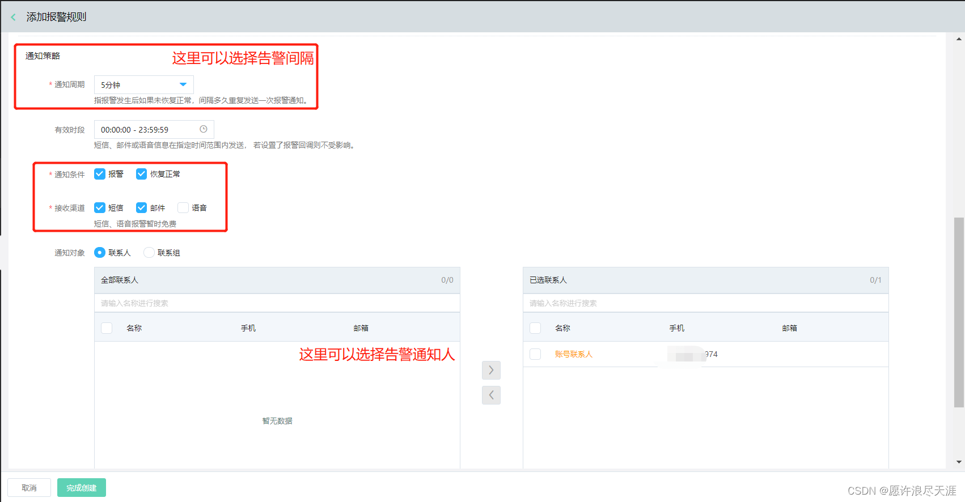Go back using the header arrow
The width and height of the screenshot is (965, 502).
(13, 17)
